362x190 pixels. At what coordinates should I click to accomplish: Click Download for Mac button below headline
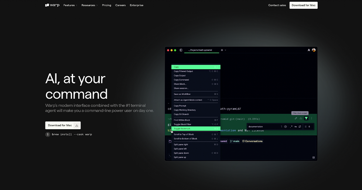point(60,125)
